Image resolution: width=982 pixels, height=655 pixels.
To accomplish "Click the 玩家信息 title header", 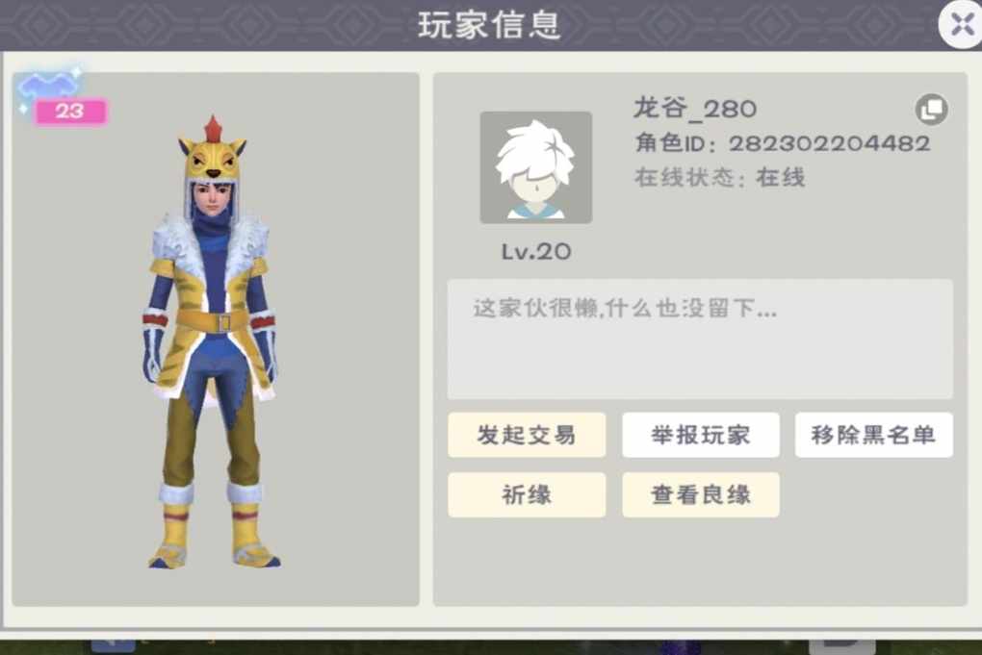I will tap(489, 26).
